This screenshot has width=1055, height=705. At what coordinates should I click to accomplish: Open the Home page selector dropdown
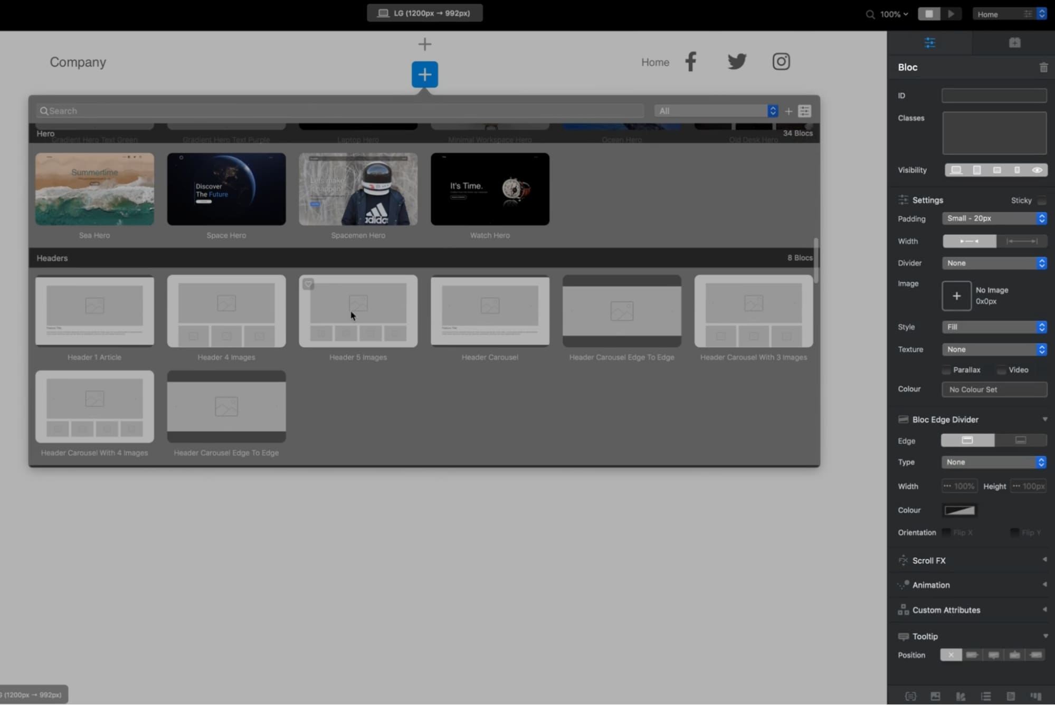pyautogui.click(x=1010, y=14)
